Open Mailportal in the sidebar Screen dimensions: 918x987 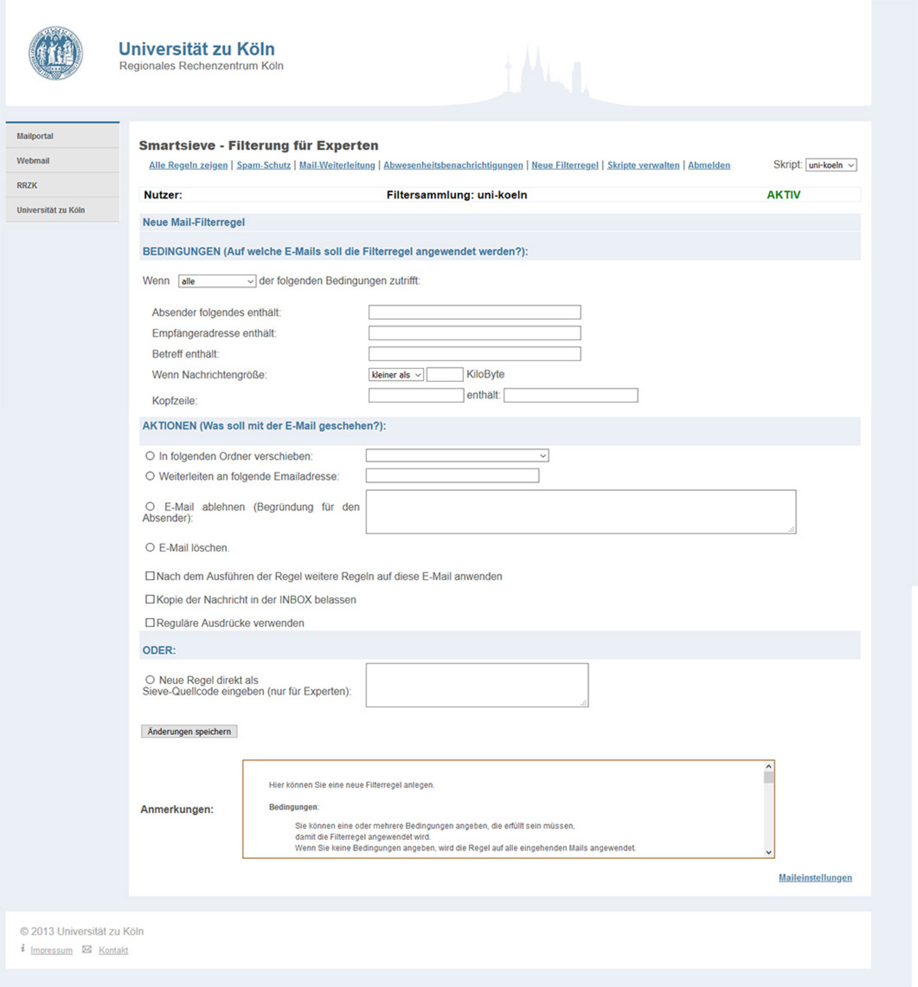(x=62, y=136)
